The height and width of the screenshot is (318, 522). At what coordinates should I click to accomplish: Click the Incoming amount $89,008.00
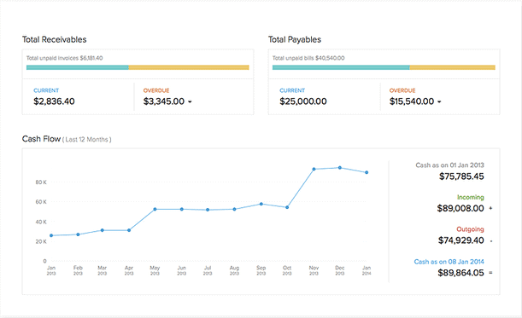[460, 208]
